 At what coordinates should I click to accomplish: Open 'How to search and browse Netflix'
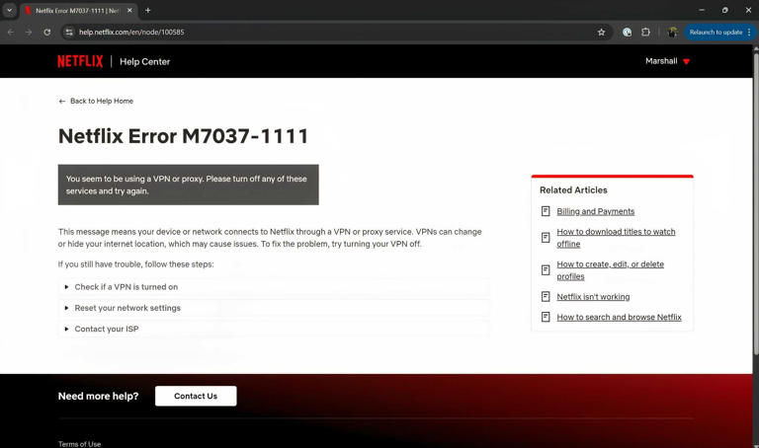(619, 317)
